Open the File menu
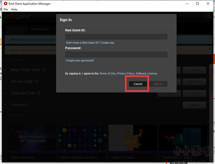Image resolution: width=215 pixels, height=164 pixels. 6,9
